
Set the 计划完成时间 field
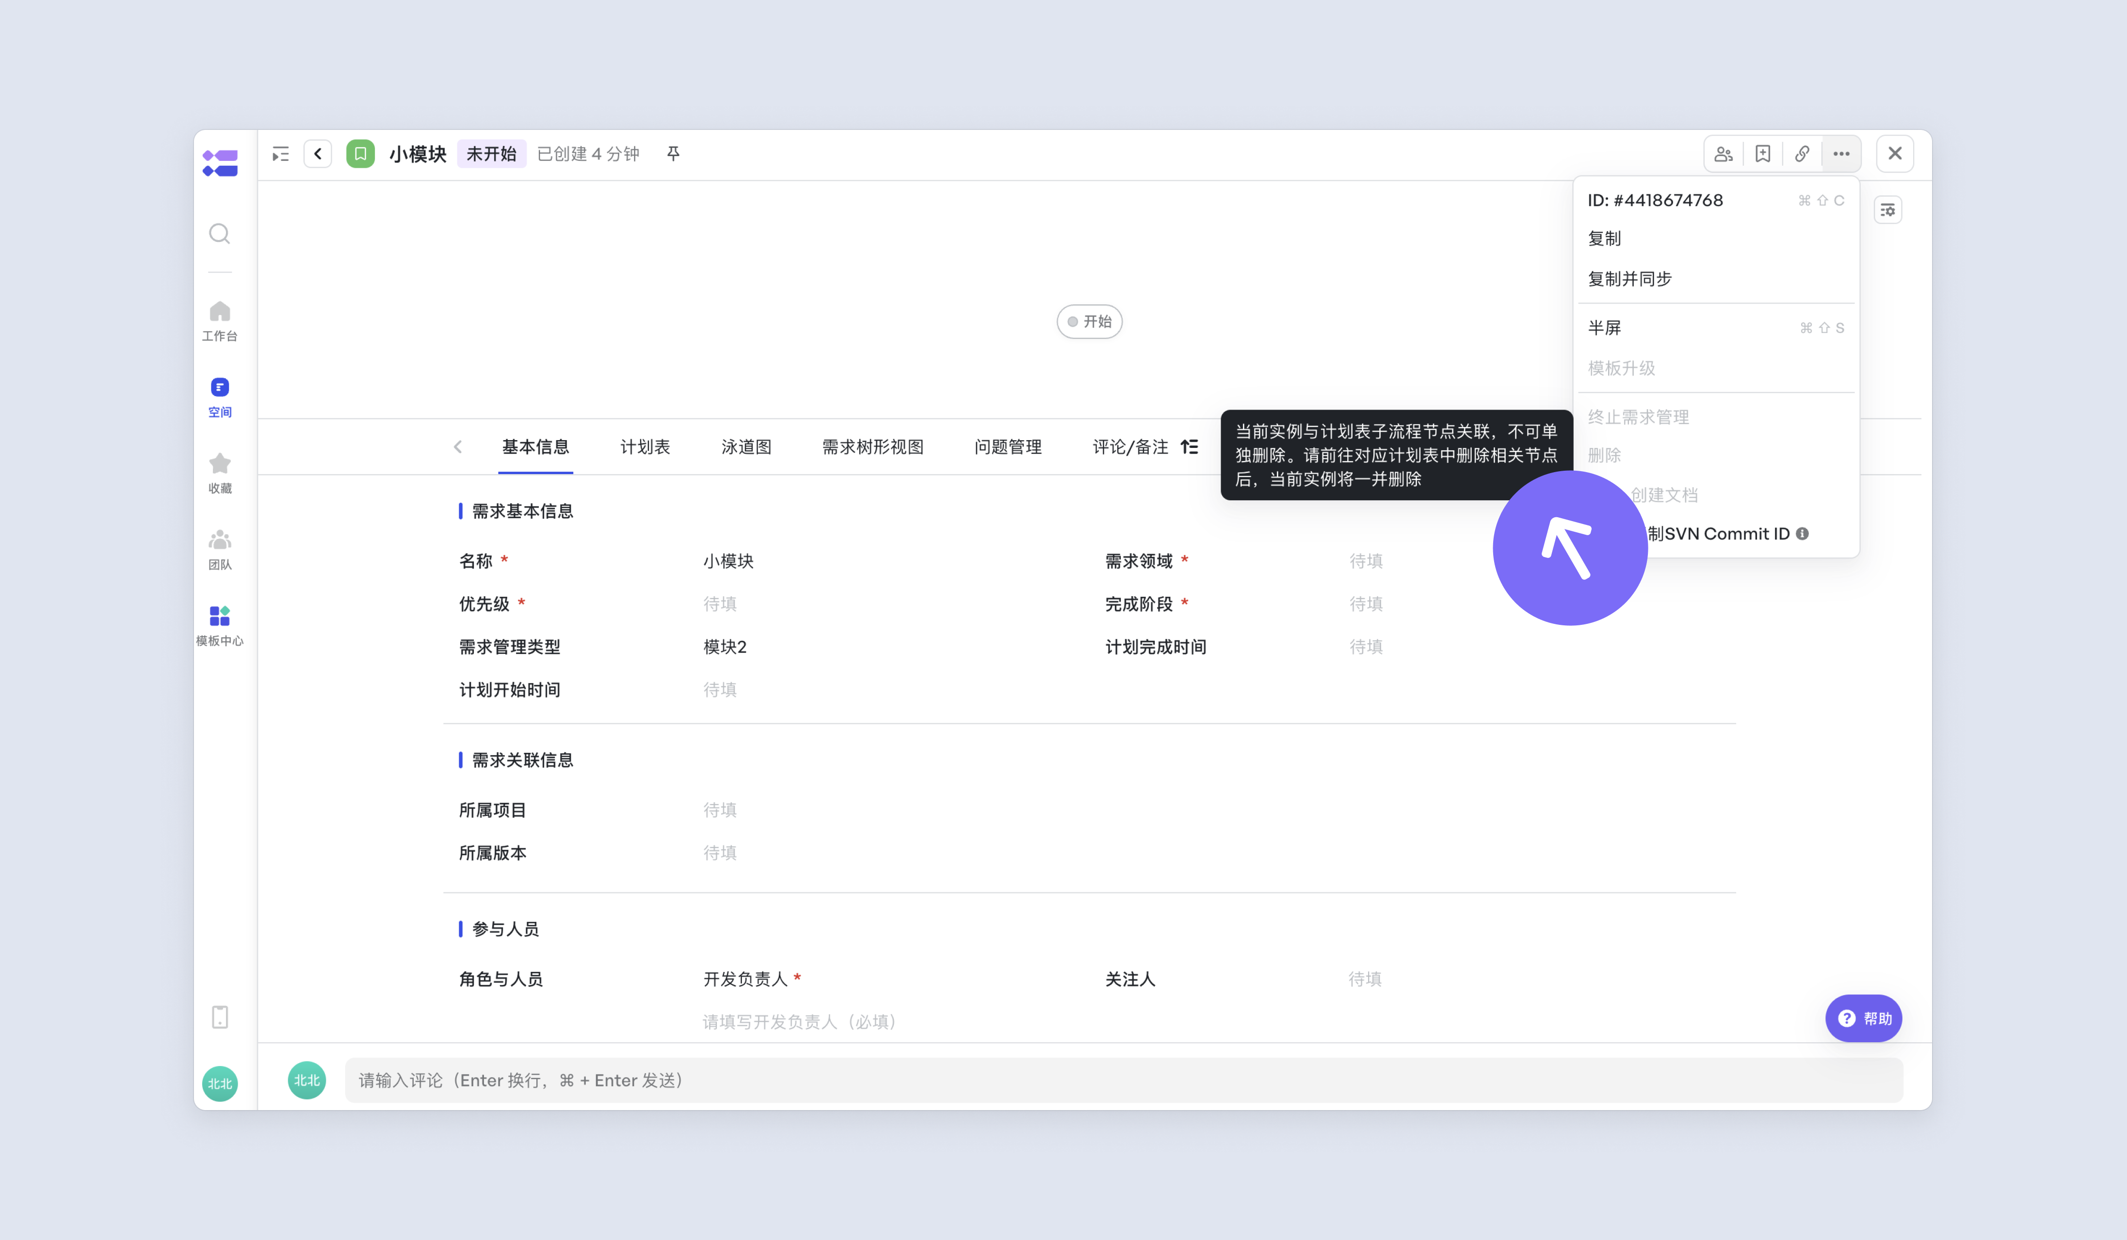click(x=1366, y=647)
